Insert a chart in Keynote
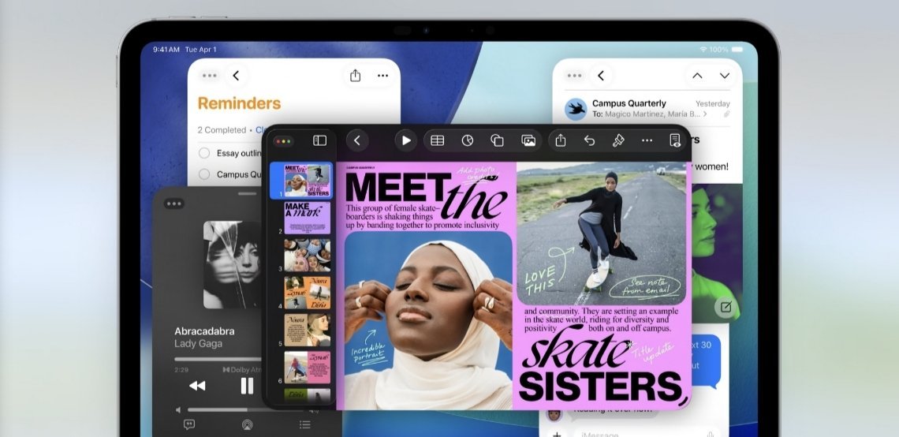The height and width of the screenshot is (437, 899). click(x=468, y=140)
